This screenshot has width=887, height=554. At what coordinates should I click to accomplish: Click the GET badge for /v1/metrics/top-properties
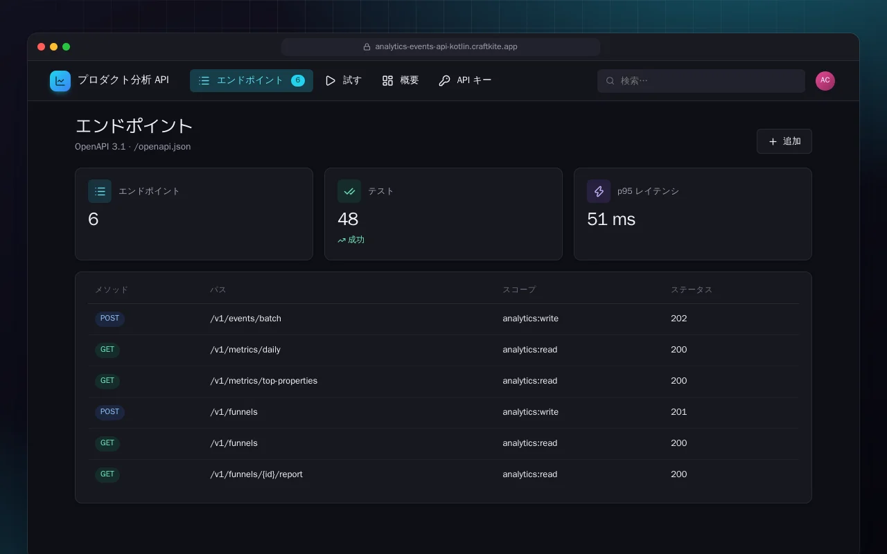point(107,381)
